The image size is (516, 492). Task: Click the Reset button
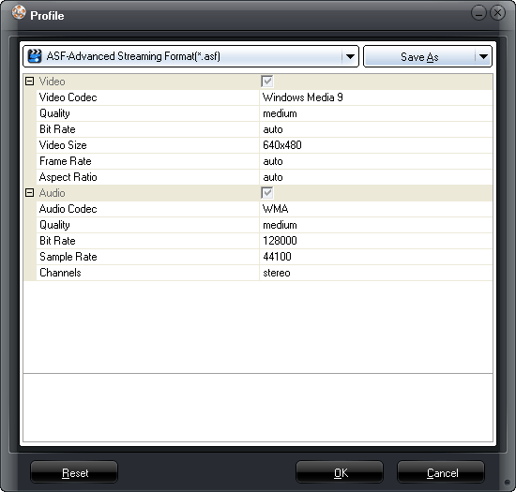click(74, 472)
